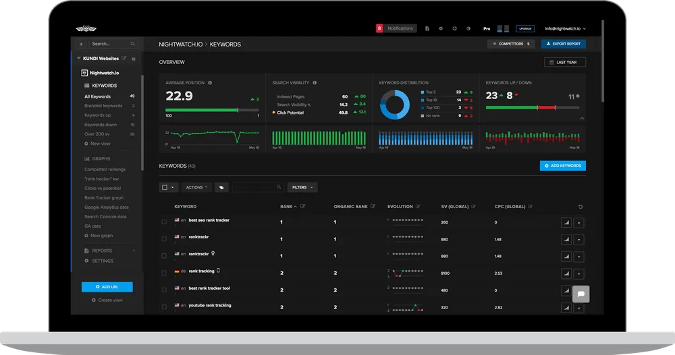Click the Export Report button
Image resolution: width=675 pixels, height=355 pixels.
(x=563, y=44)
